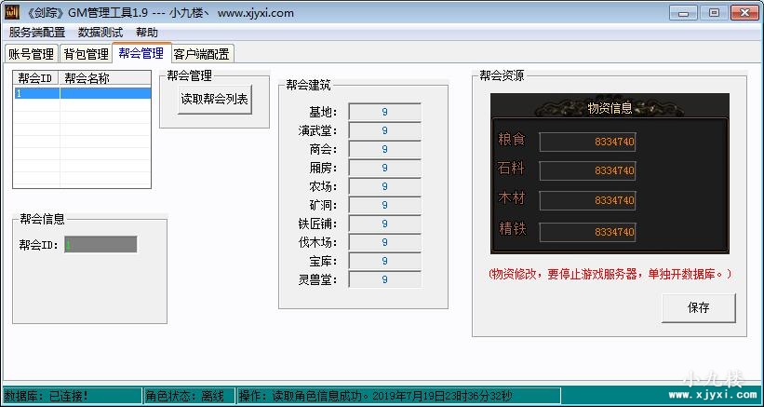
Task: Click the 精铁 resource amount field
Action: (x=587, y=231)
